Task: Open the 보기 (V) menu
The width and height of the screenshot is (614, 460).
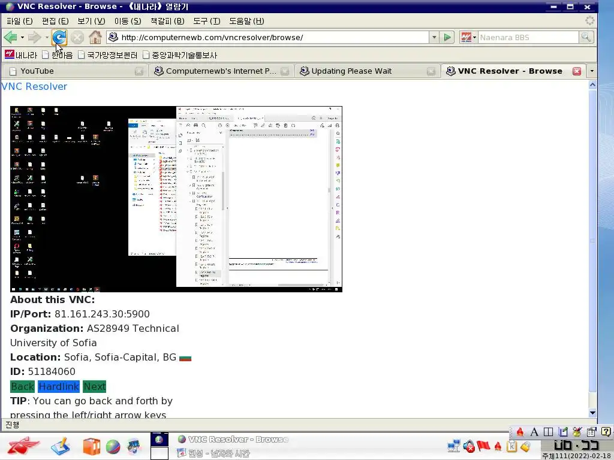Action: 91,21
